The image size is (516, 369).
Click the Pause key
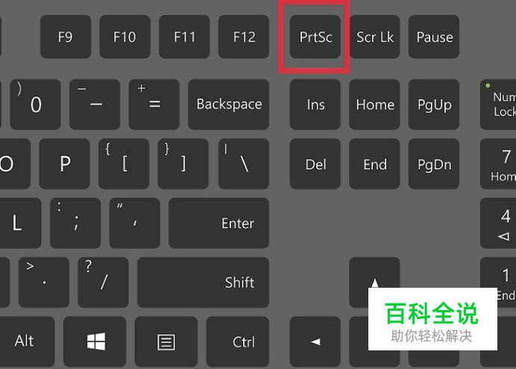pos(434,37)
